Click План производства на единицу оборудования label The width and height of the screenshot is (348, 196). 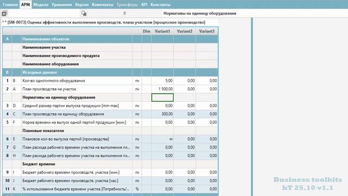tap(63, 114)
